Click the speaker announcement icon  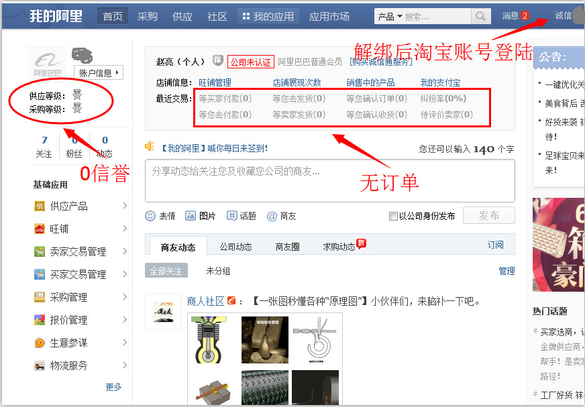pos(150,146)
